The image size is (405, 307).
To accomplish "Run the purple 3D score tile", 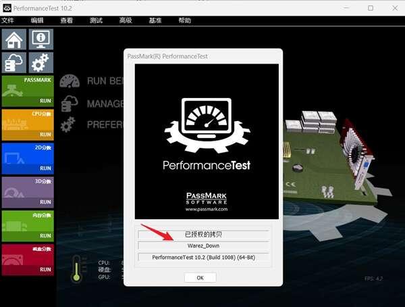I will 28,192.
